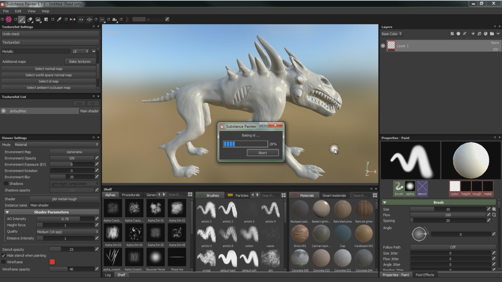
Task: Uncheck Hide stencil when painting
Action: coord(4,255)
